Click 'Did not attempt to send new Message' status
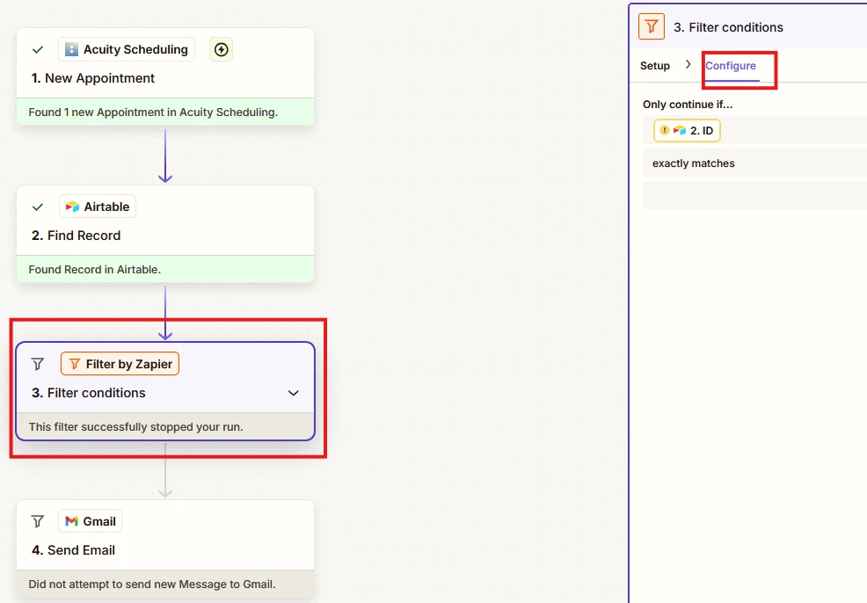Viewport: 867px width, 603px height. pyautogui.click(x=152, y=585)
